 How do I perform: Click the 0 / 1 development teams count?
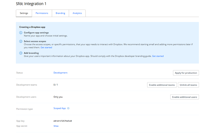click(56, 85)
